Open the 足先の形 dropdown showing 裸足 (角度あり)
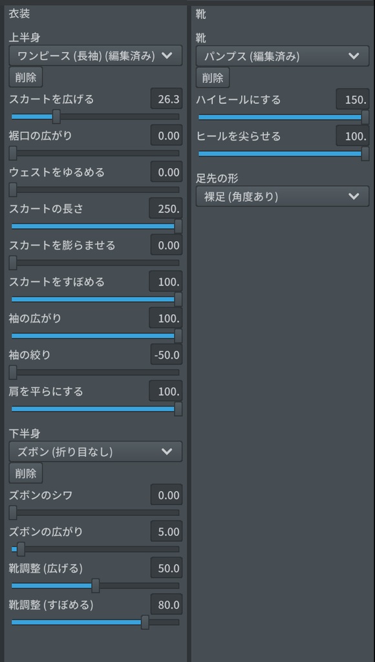The height and width of the screenshot is (662, 375). pos(282,196)
